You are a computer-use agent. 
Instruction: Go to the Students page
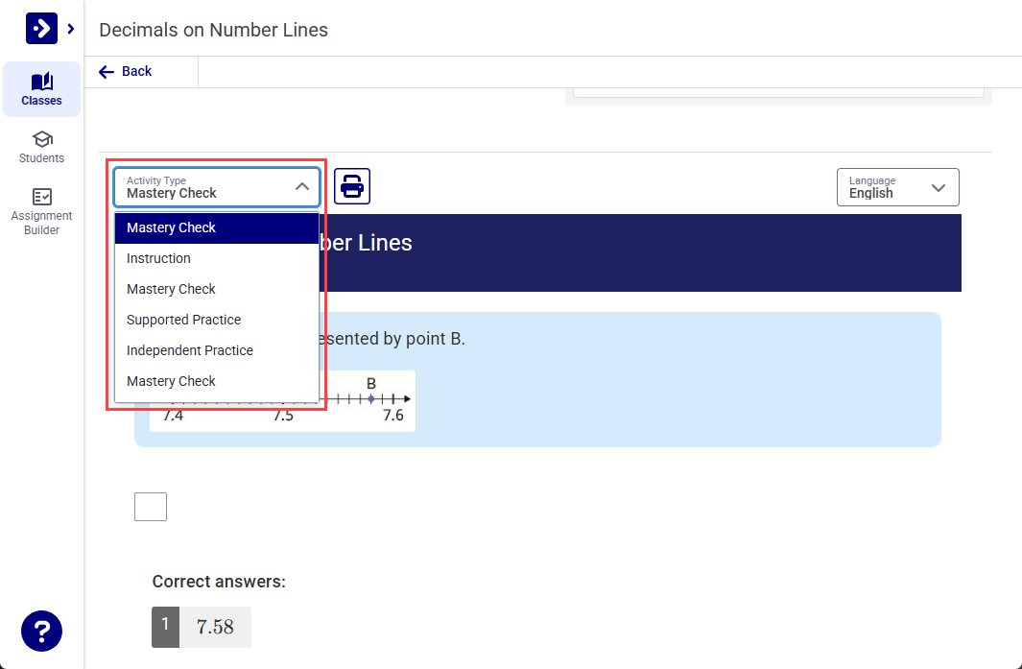(x=41, y=147)
